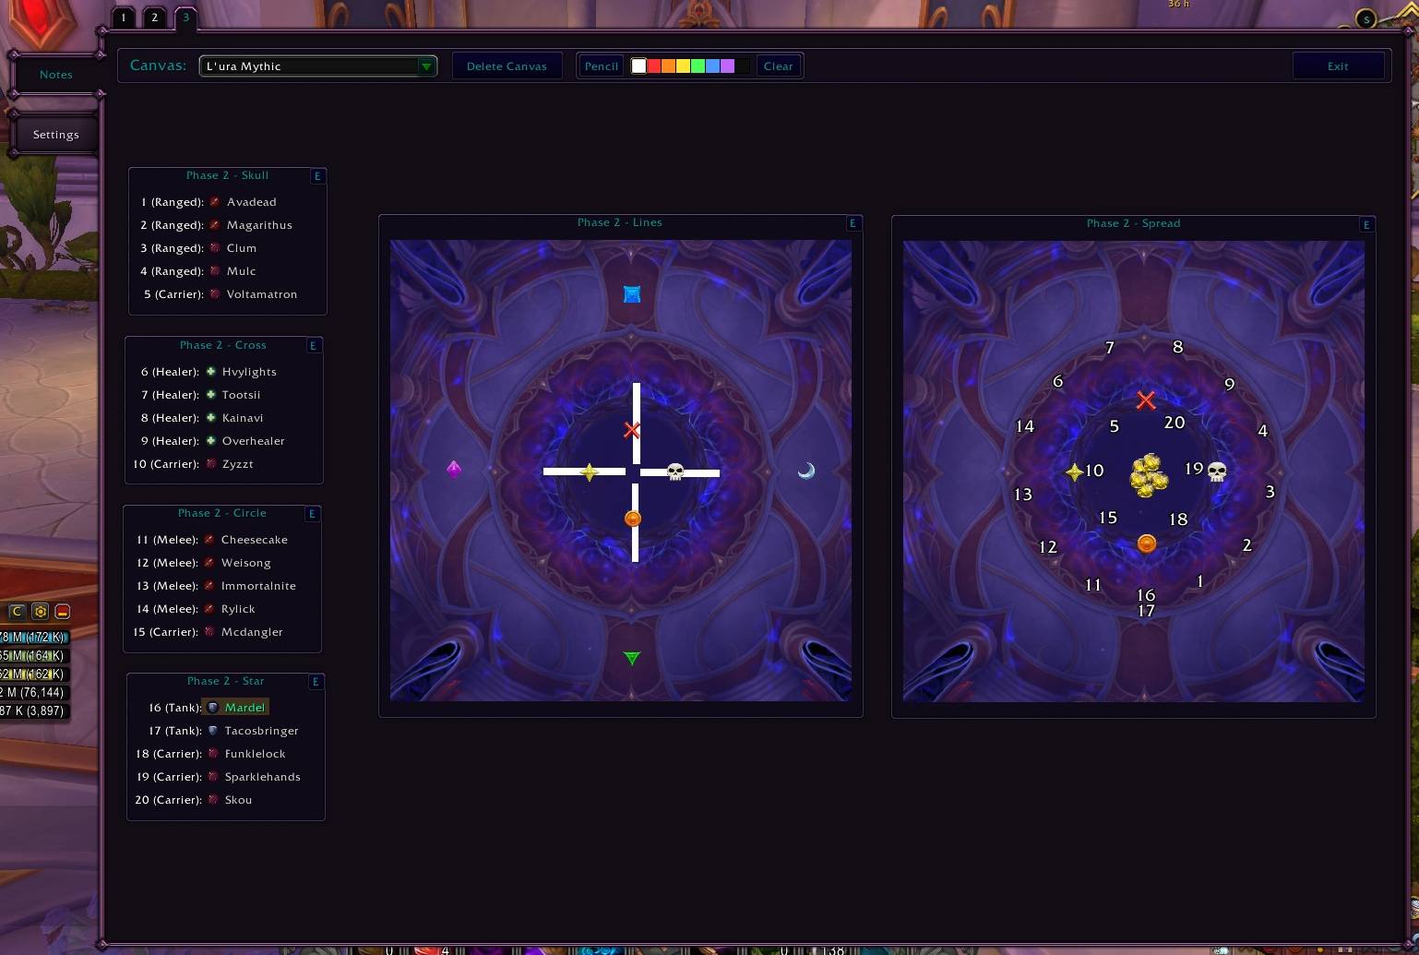1419x955 pixels.
Task: Open the Canvas dropdown showing L'ura Mythic
Action: [x=317, y=66]
